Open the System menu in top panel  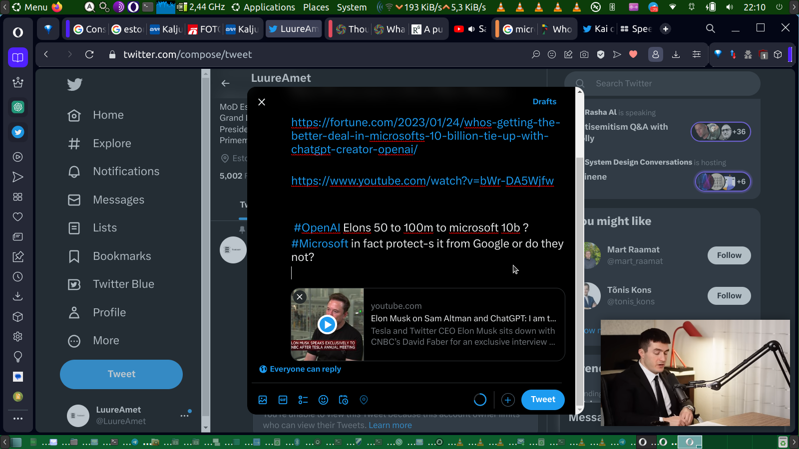[x=352, y=7]
